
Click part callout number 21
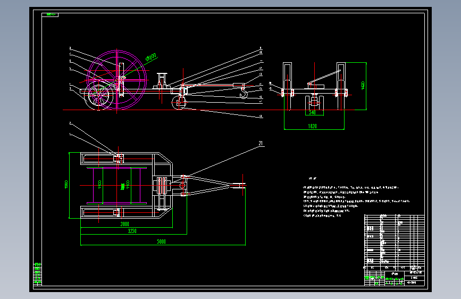pos(261,143)
